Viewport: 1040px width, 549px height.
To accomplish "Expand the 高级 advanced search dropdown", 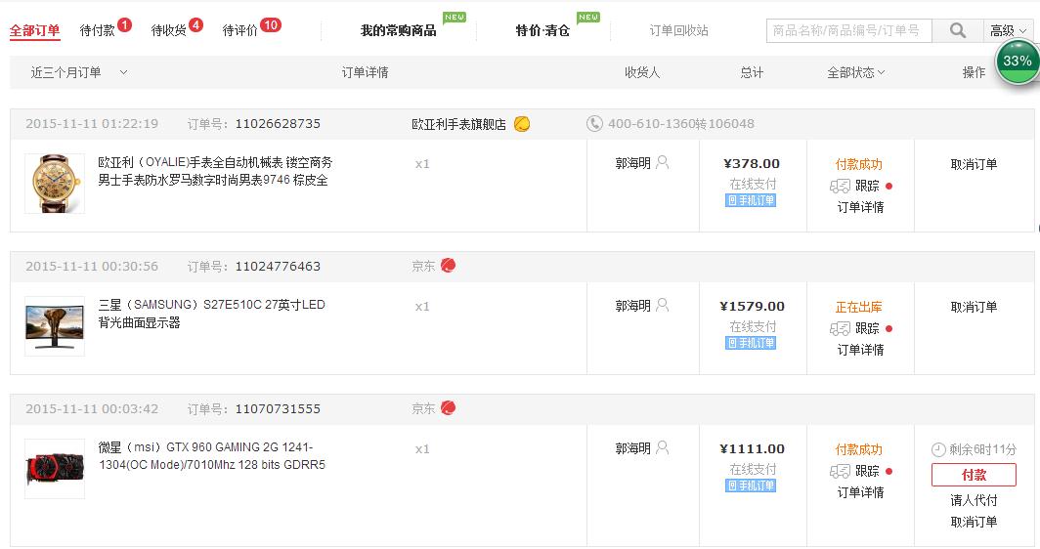I will (x=1008, y=30).
